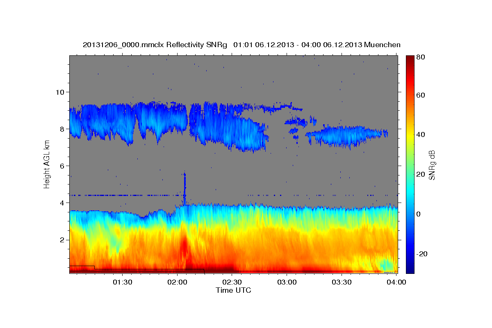Click the 'Time UTC' x-axis label
Screen dimensions: 492x328
(x=233, y=290)
